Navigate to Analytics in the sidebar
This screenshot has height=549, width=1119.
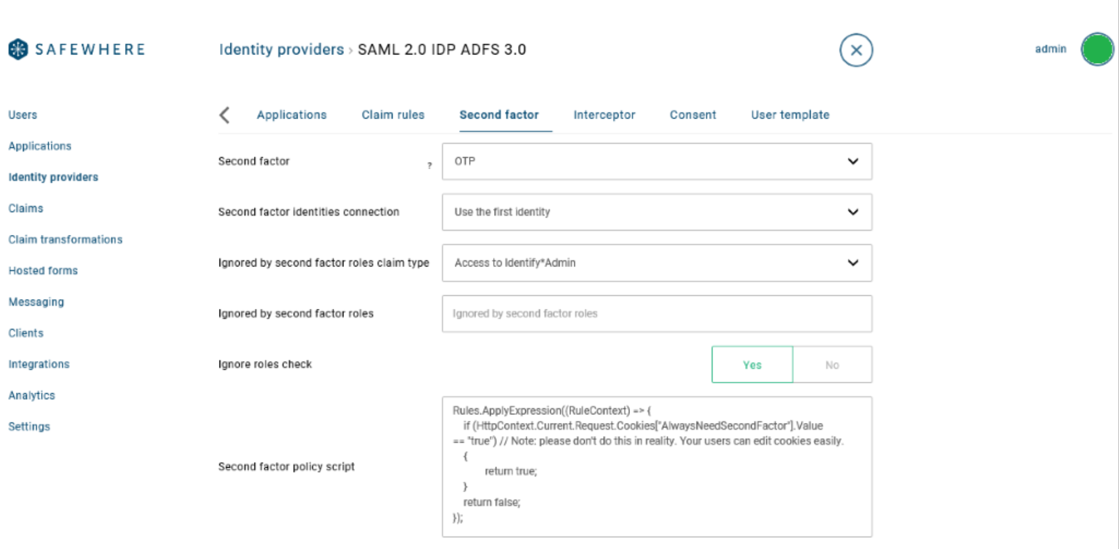(32, 395)
